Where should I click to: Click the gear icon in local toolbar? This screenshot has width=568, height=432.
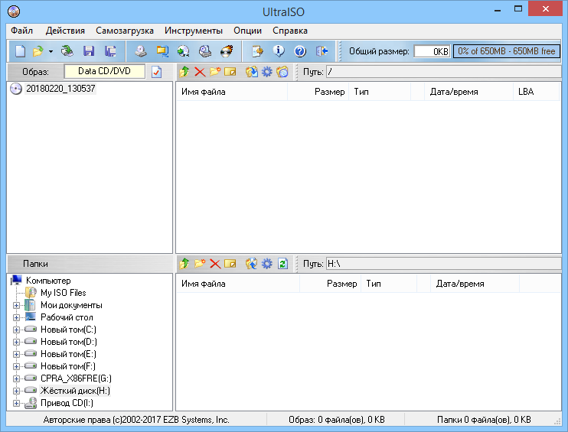[266, 264]
